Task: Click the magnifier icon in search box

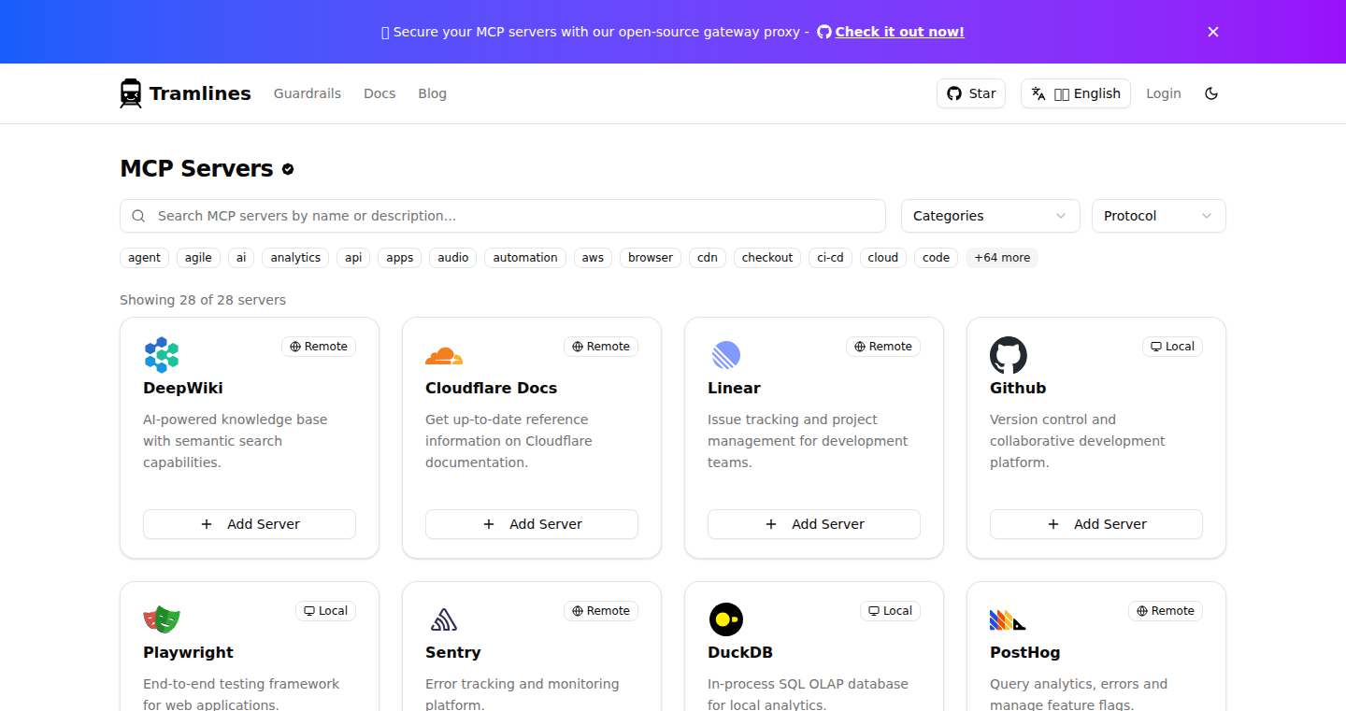Action: pyautogui.click(x=138, y=216)
